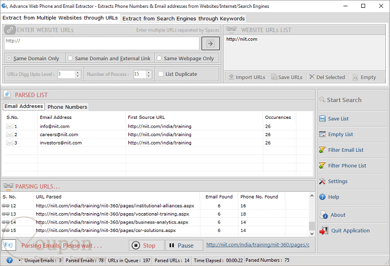390x266 pixels.
Task: Click scroll down arrow in parsing URLs list
Action: [311, 234]
